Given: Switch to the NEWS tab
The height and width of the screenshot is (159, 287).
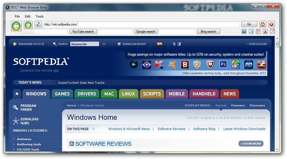Looking at the screenshot, I should 230,94.
